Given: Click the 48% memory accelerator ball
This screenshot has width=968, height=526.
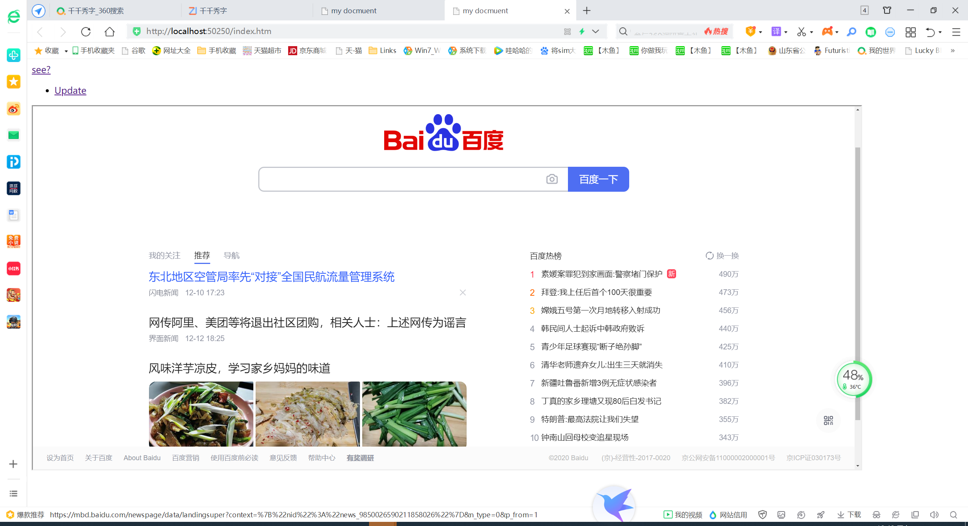Looking at the screenshot, I should 853,379.
